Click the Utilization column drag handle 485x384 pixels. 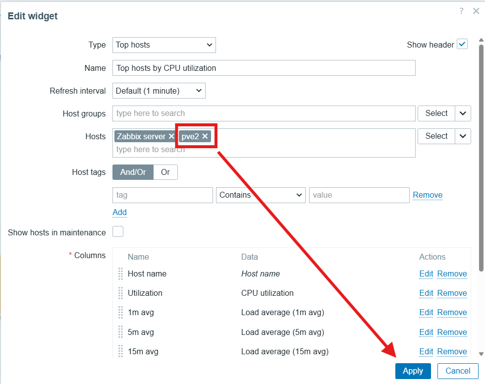point(120,293)
